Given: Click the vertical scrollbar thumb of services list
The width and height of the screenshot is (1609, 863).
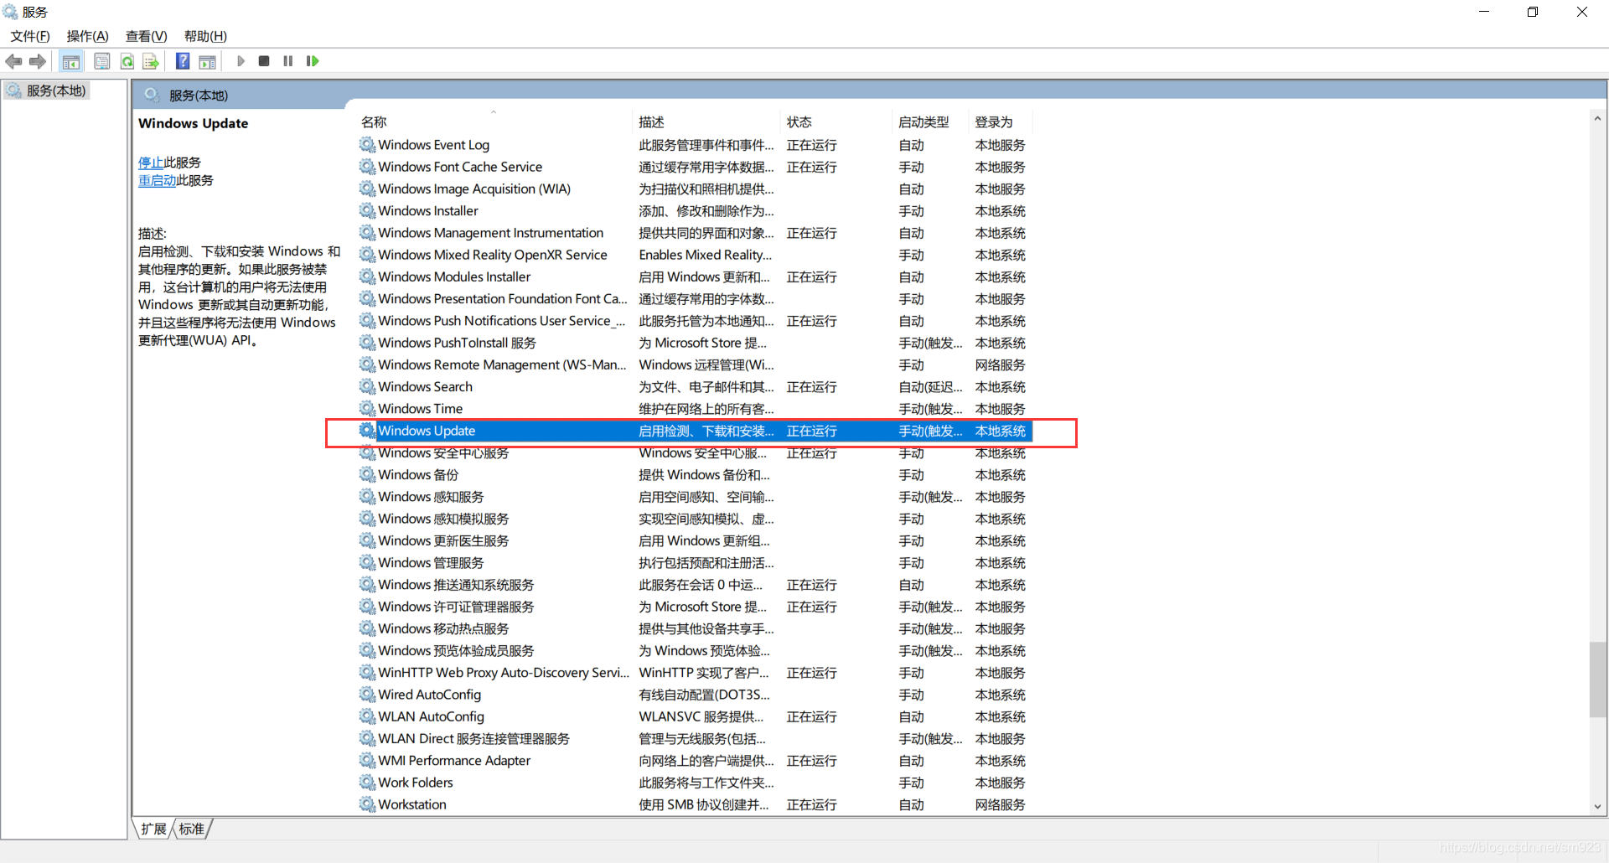Looking at the screenshot, I should pos(1597,680).
